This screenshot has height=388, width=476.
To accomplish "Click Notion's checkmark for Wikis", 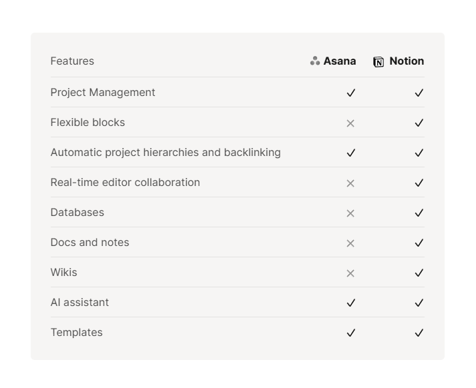I will pyautogui.click(x=419, y=273).
